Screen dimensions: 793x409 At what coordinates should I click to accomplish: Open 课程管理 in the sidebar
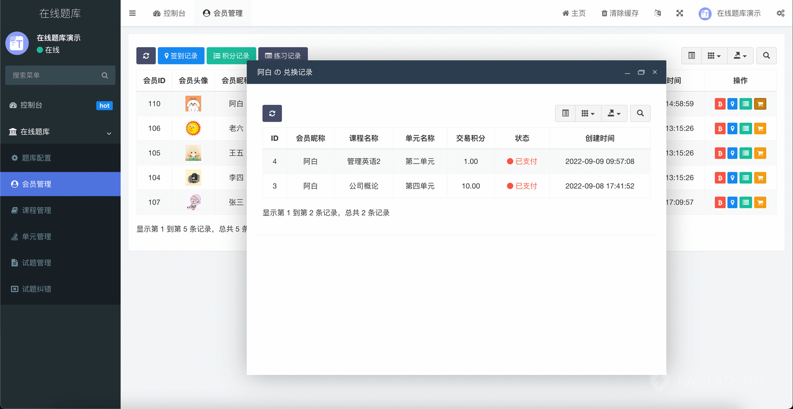36,210
